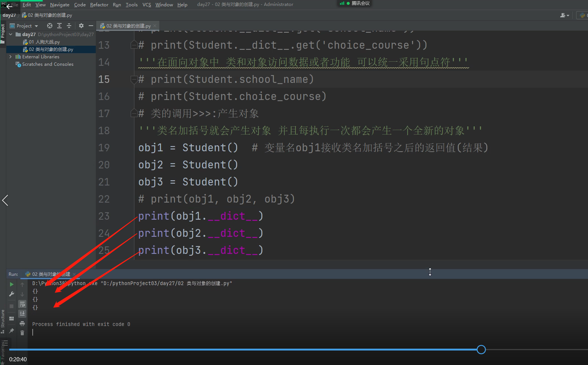588x365 pixels.
Task: Toggle Soft-Wrap in Run console
Action: pyautogui.click(x=22, y=304)
